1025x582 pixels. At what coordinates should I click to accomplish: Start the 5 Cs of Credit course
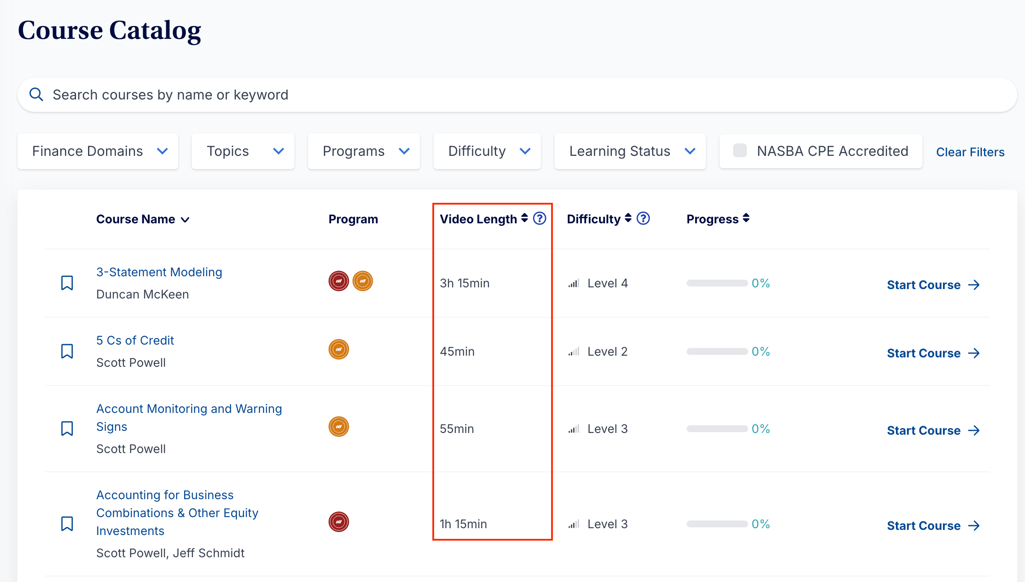pyautogui.click(x=933, y=353)
